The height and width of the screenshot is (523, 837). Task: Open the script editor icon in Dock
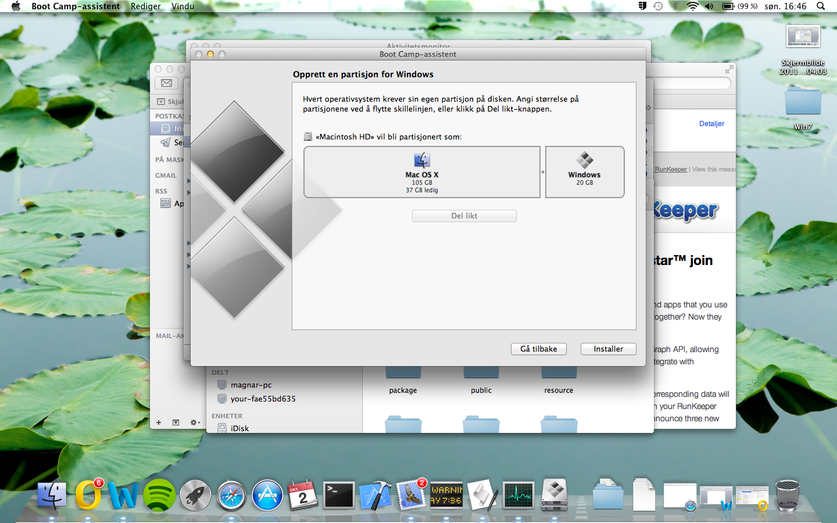point(482,495)
